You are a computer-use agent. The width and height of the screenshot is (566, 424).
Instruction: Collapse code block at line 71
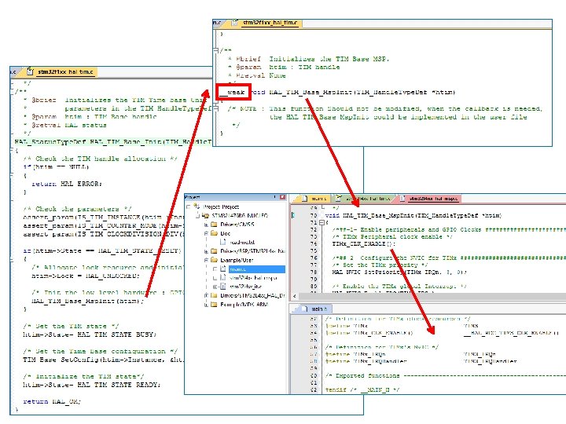coord(322,223)
